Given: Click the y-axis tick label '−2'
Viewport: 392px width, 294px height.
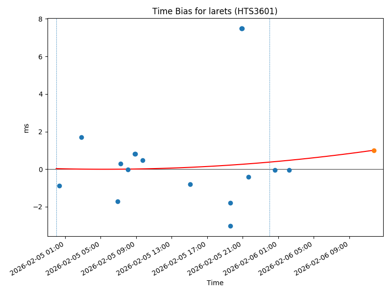Looking at the screenshot, I should [39, 207].
